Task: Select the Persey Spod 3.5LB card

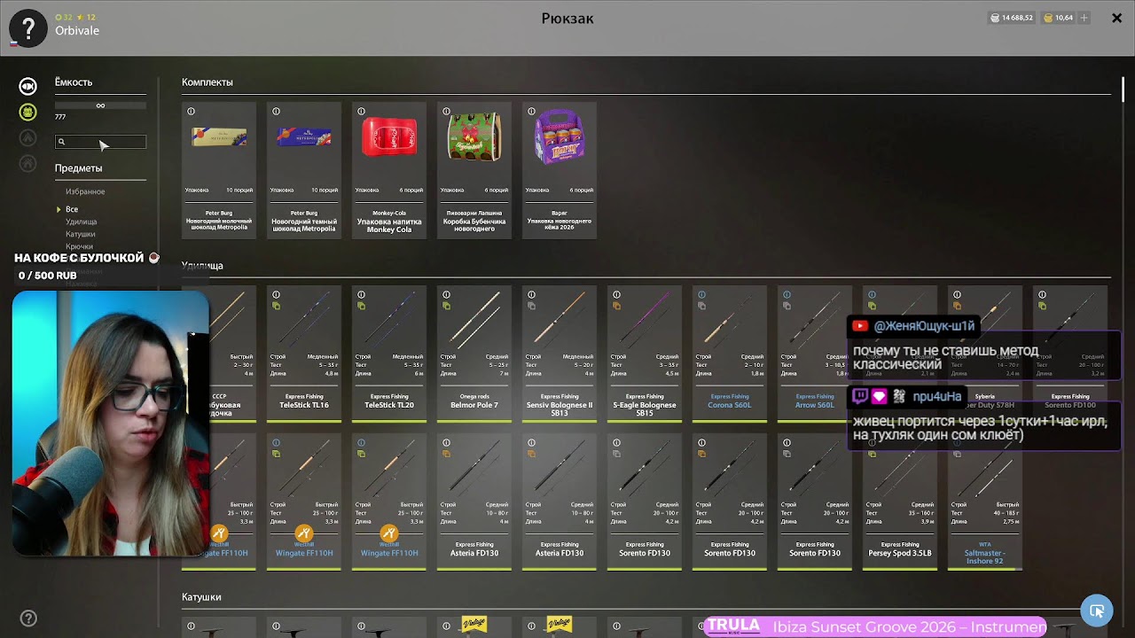Action: pos(900,502)
